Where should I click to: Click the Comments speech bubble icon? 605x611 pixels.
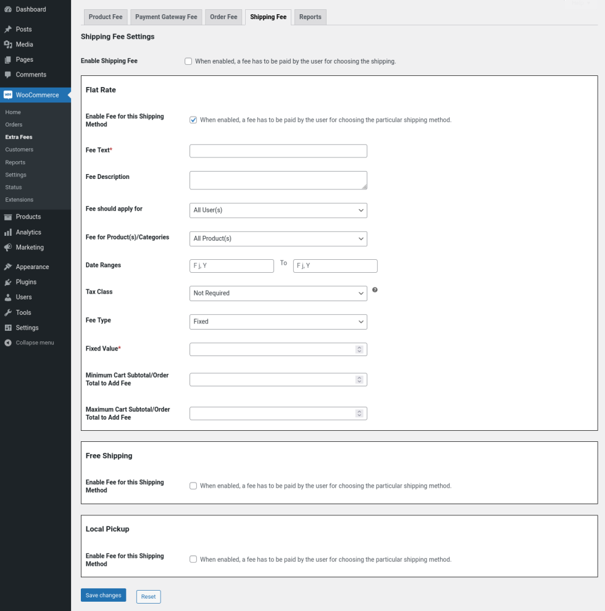click(x=8, y=75)
